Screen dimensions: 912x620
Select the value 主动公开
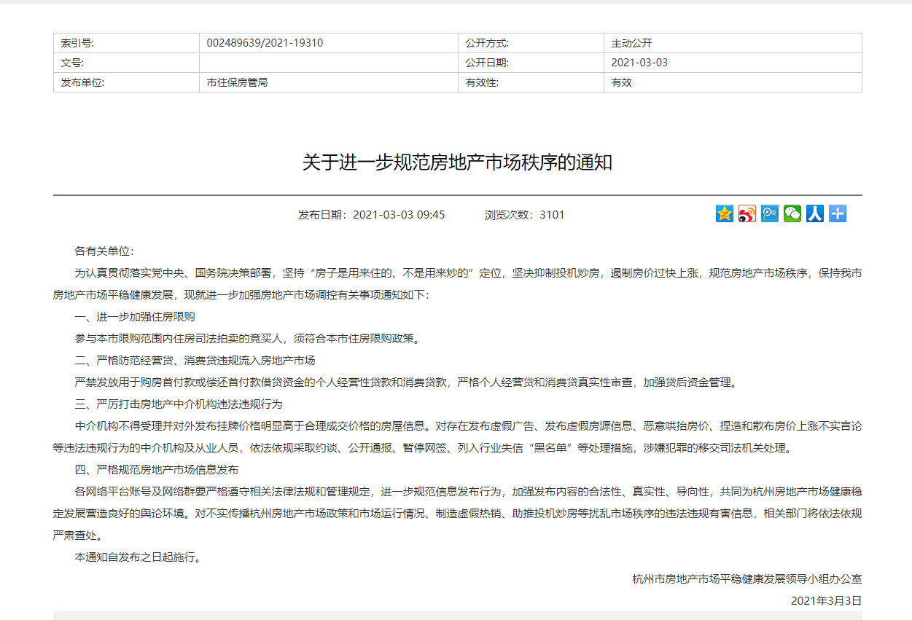631,43
